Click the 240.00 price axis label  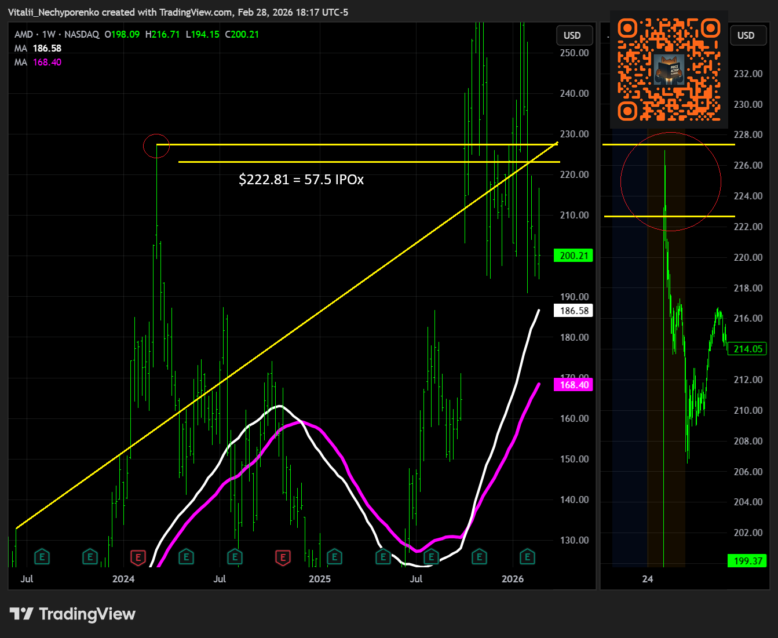point(574,93)
